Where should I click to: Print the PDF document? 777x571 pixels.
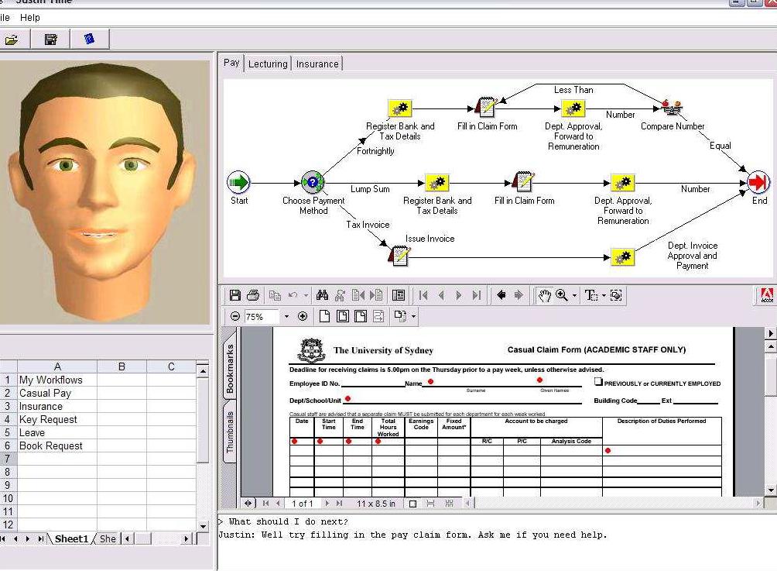[x=253, y=296]
